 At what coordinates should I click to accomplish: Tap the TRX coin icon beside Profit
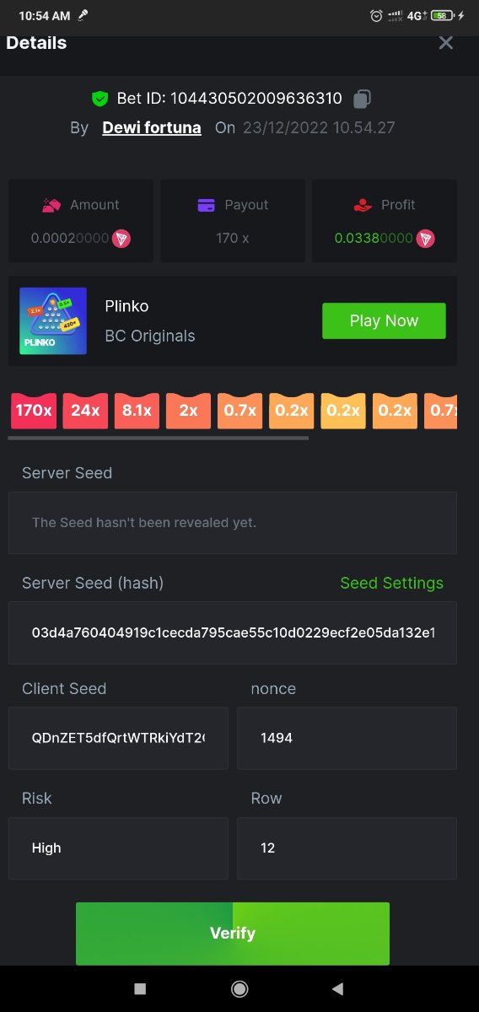pyautogui.click(x=426, y=239)
